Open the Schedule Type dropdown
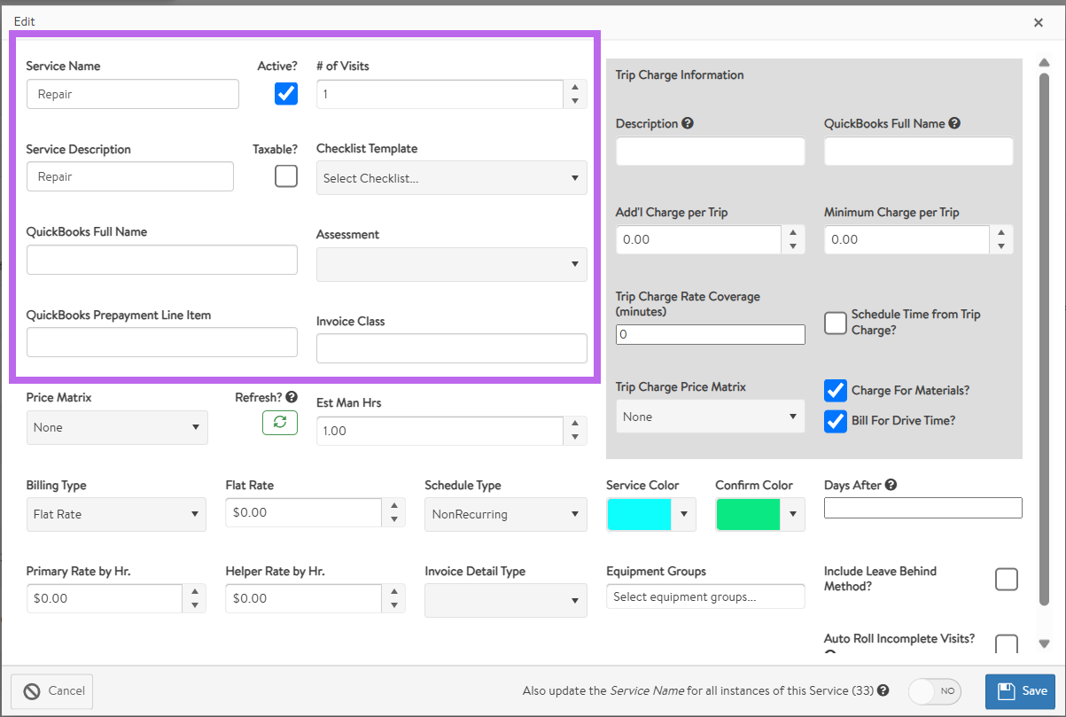The height and width of the screenshot is (717, 1066). click(505, 514)
